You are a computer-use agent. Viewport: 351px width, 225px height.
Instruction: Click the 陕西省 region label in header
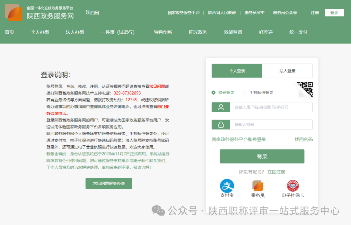pos(92,13)
